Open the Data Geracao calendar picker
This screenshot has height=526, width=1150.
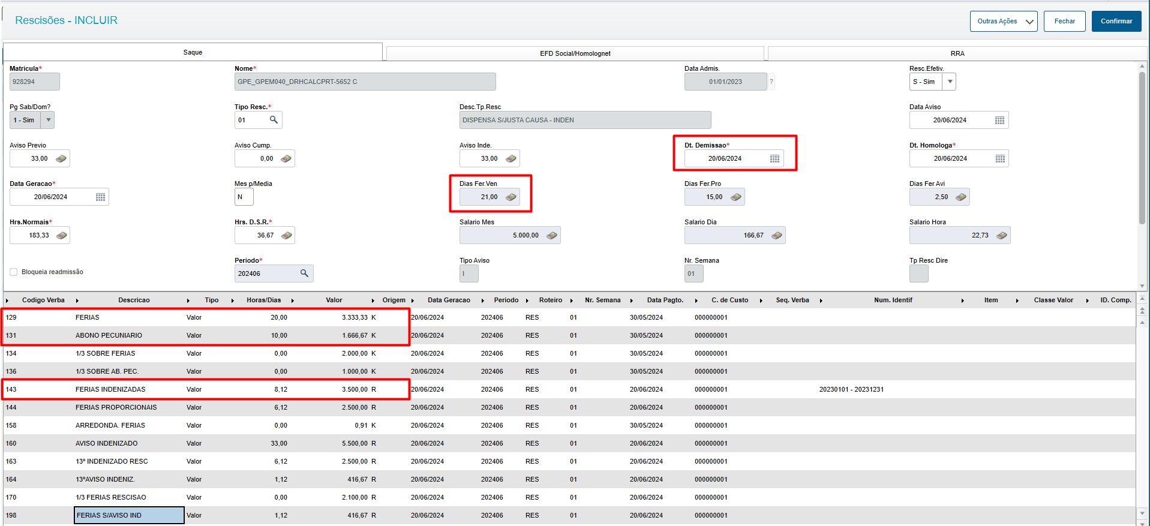[x=100, y=197]
